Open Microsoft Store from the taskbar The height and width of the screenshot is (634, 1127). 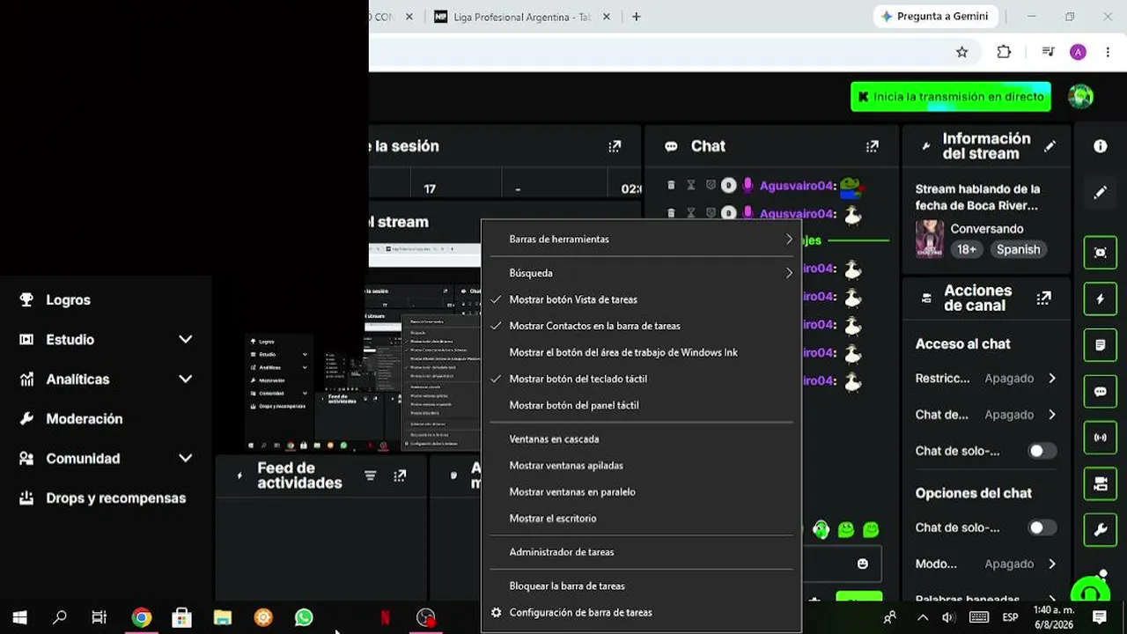click(181, 617)
